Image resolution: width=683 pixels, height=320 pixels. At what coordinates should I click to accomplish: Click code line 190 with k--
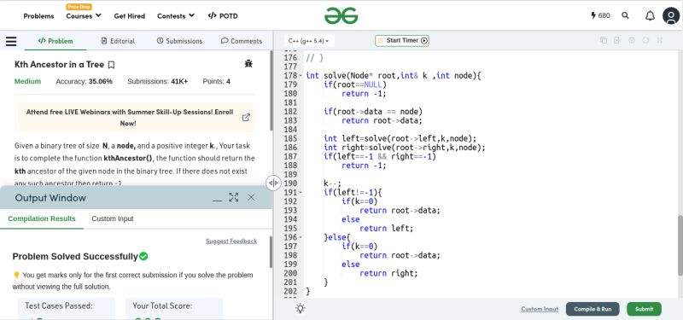point(332,183)
